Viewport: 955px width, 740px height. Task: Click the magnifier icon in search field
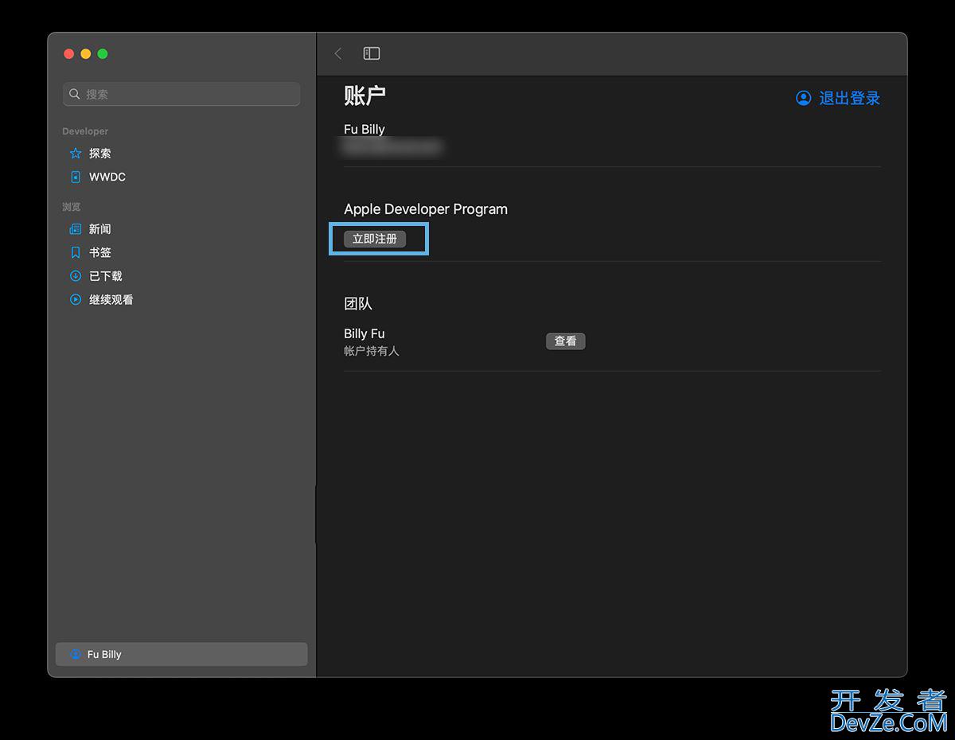[x=75, y=94]
